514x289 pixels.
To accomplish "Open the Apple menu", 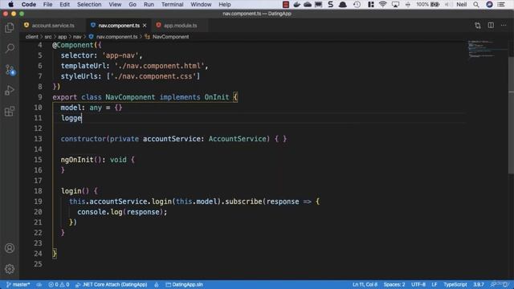I will (10, 5).
